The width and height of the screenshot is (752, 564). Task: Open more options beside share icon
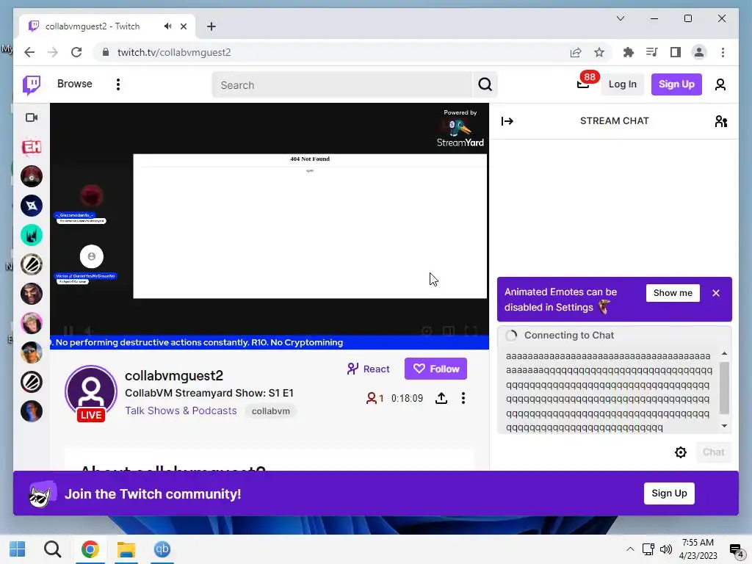tap(463, 398)
